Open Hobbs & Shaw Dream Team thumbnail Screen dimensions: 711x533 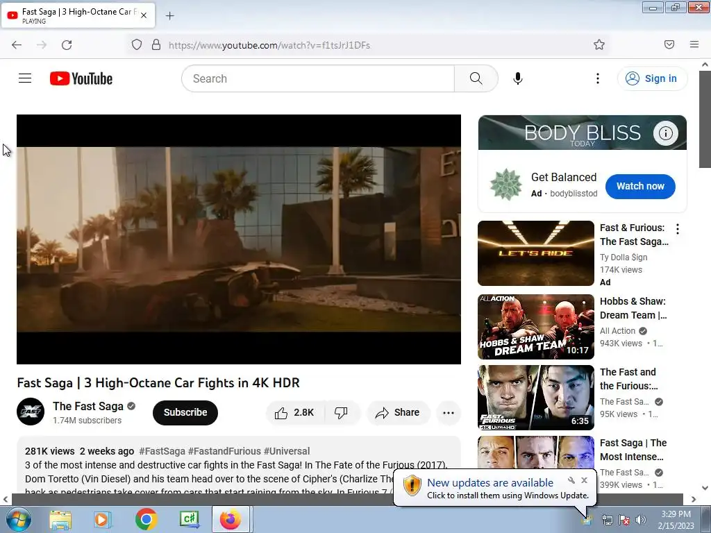535,327
